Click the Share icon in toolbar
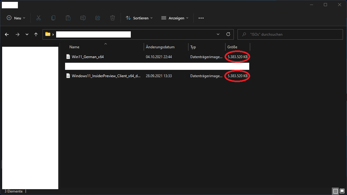 click(98, 18)
